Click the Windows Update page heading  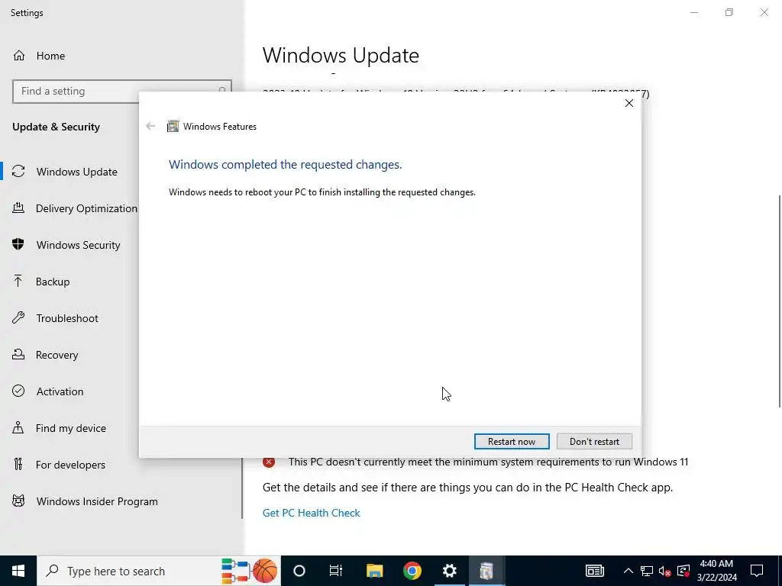point(341,55)
